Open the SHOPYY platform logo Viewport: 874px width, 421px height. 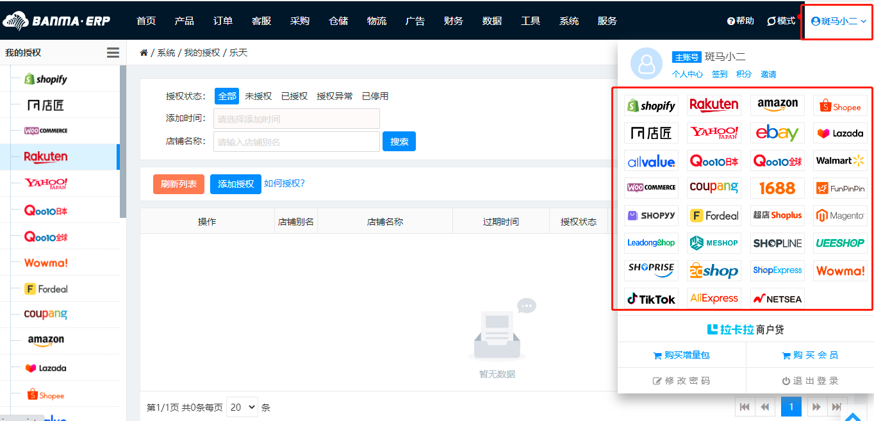[x=651, y=216]
